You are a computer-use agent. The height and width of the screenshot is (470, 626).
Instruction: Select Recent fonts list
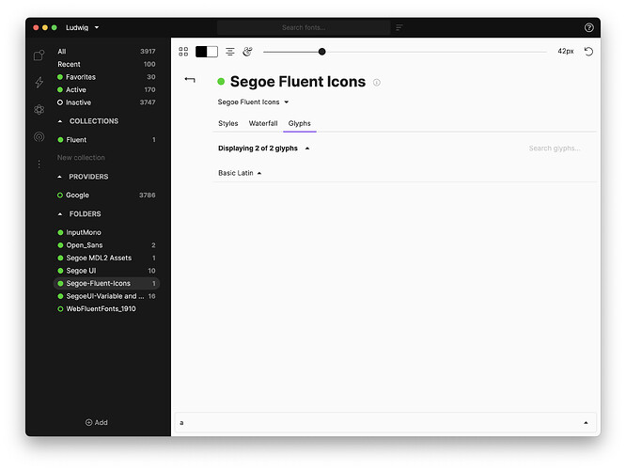pos(106,64)
